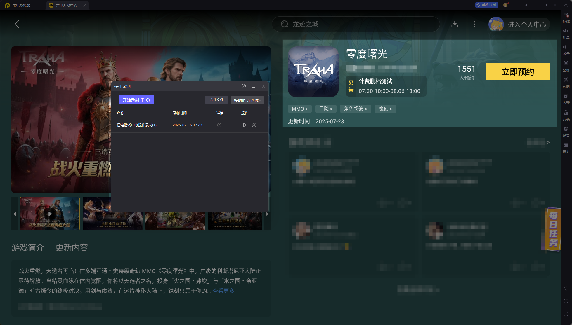Screen dimensions: 572x325
Task: Close the 雷电游戏中心 tab
Action: 85,5
